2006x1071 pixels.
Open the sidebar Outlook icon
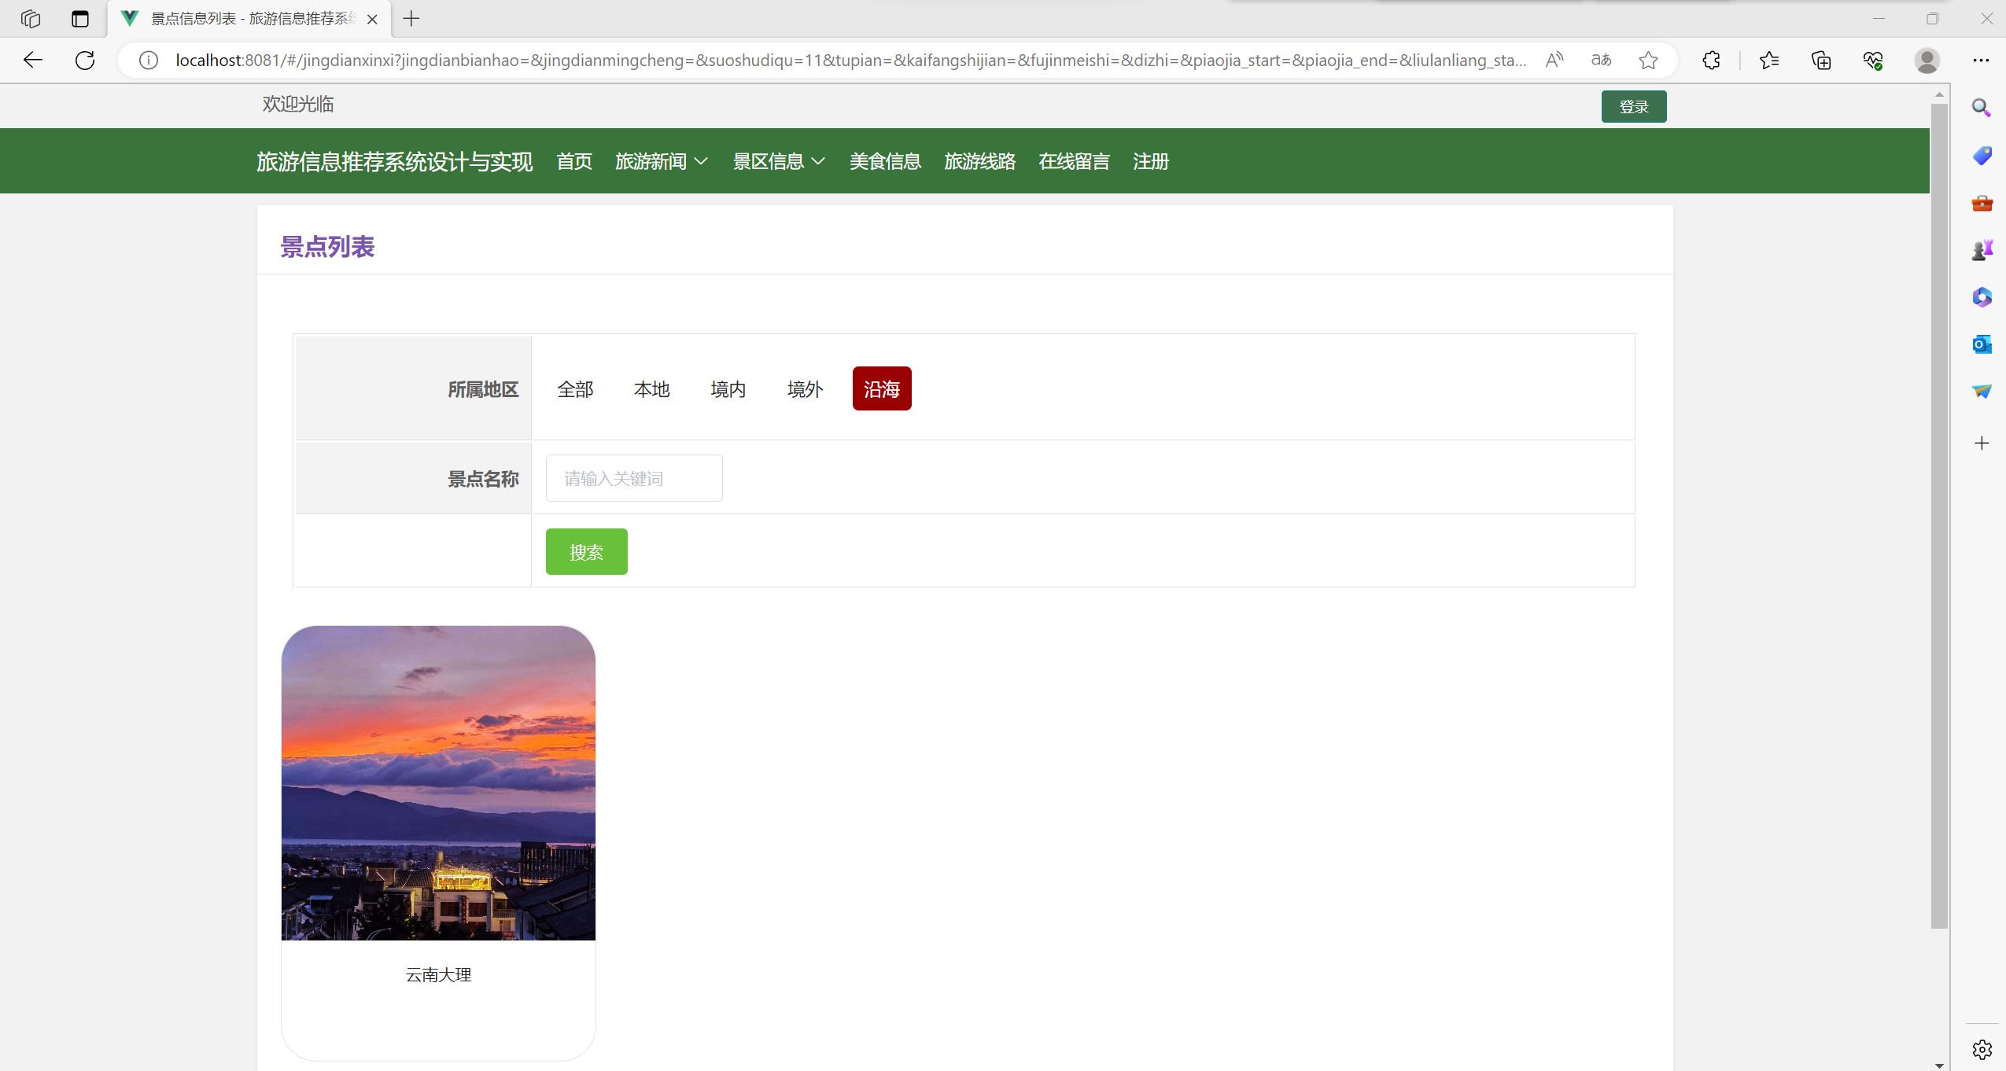pyautogui.click(x=1982, y=344)
